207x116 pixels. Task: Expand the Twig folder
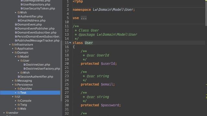click(x=16, y=105)
